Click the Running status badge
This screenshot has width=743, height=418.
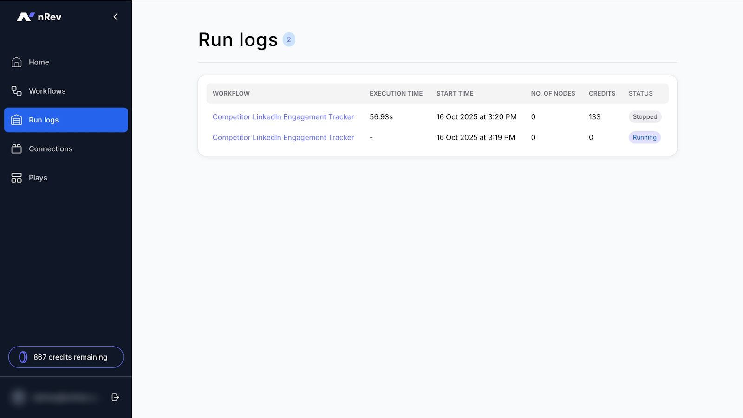(x=645, y=137)
